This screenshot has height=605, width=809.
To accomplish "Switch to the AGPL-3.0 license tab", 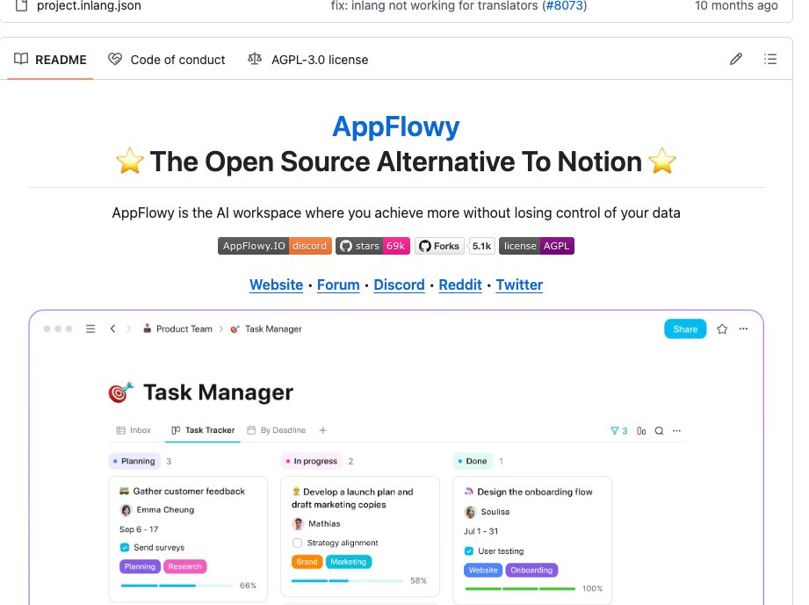I will [x=308, y=60].
